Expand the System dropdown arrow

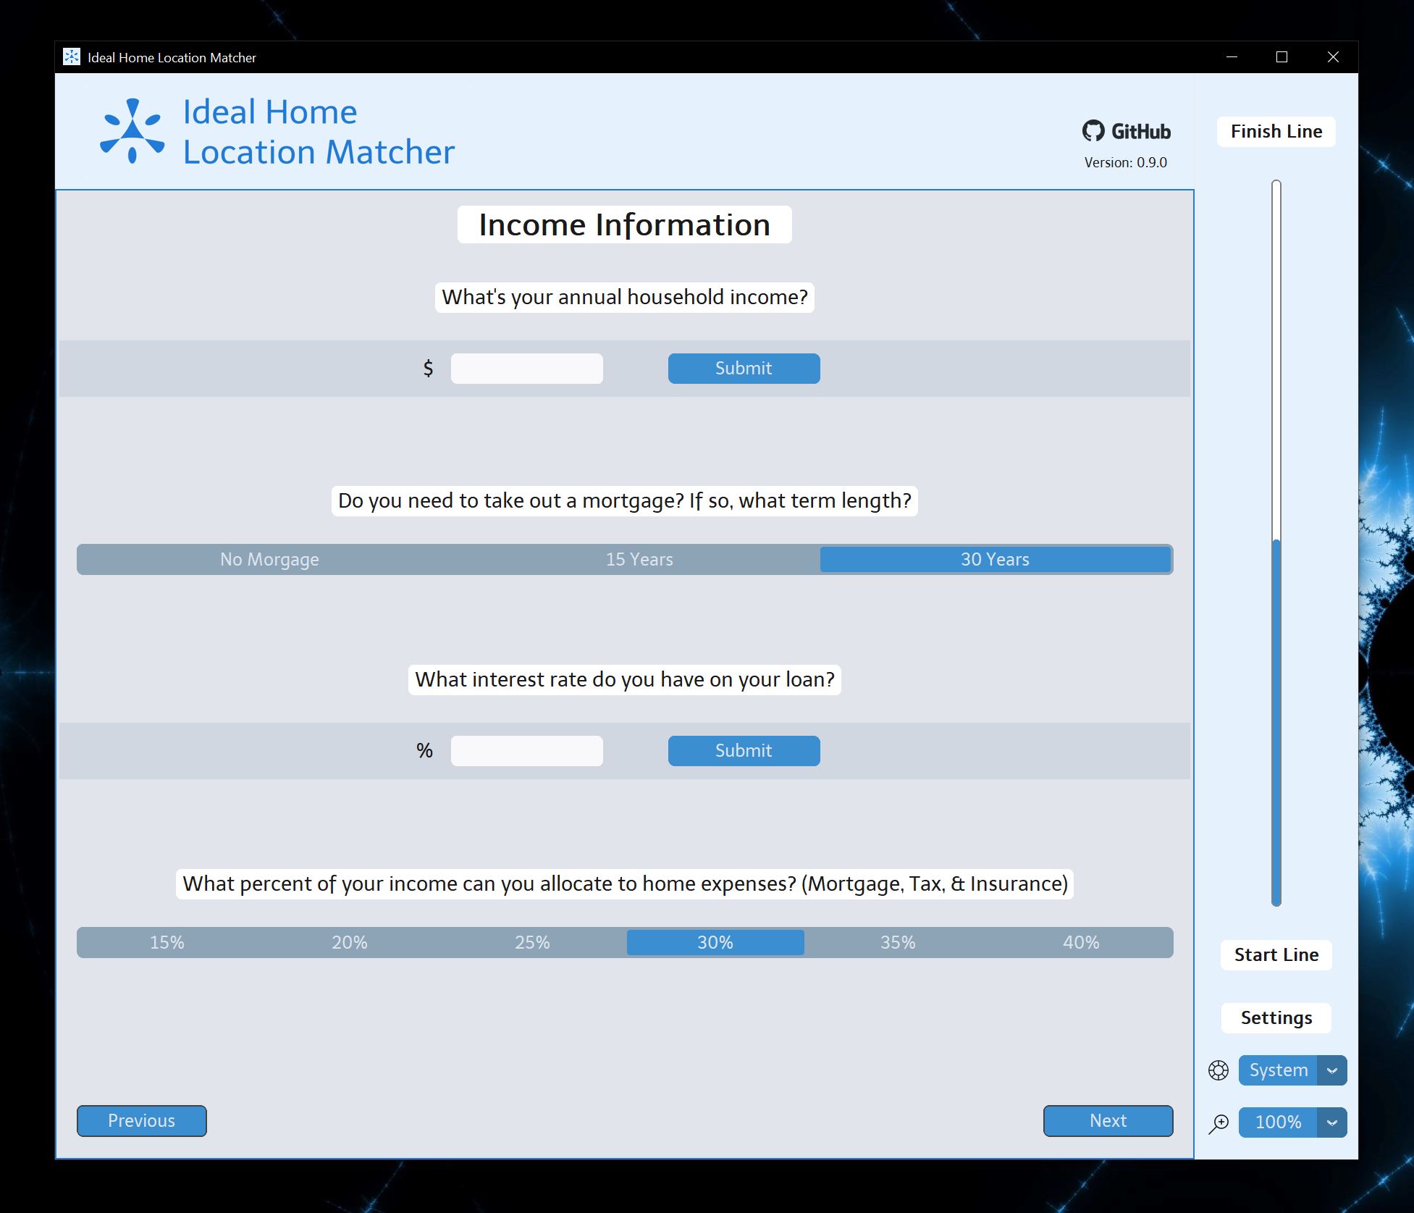[x=1332, y=1070]
